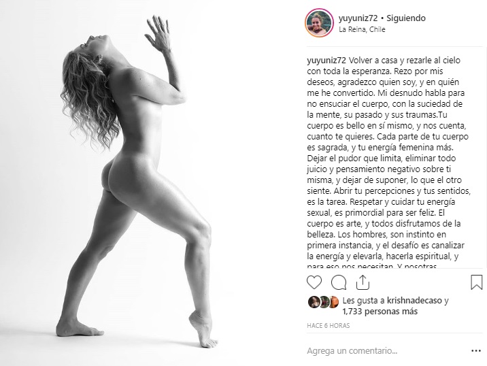This screenshot has height=366, width=487.
Task: Click the Les gusta a label
Action: point(363,301)
